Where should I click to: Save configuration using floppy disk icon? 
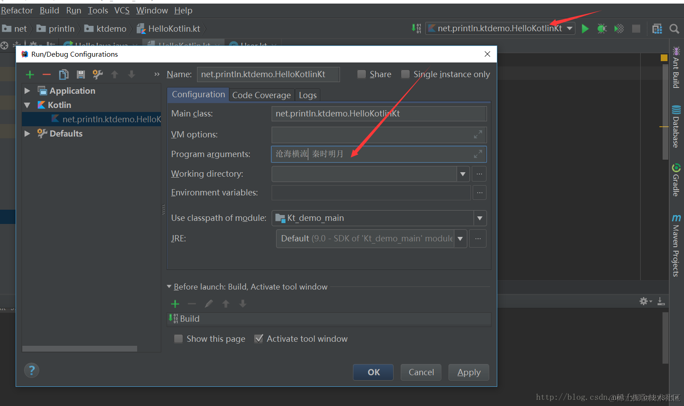pyautogui.click(x=81, y=75)
